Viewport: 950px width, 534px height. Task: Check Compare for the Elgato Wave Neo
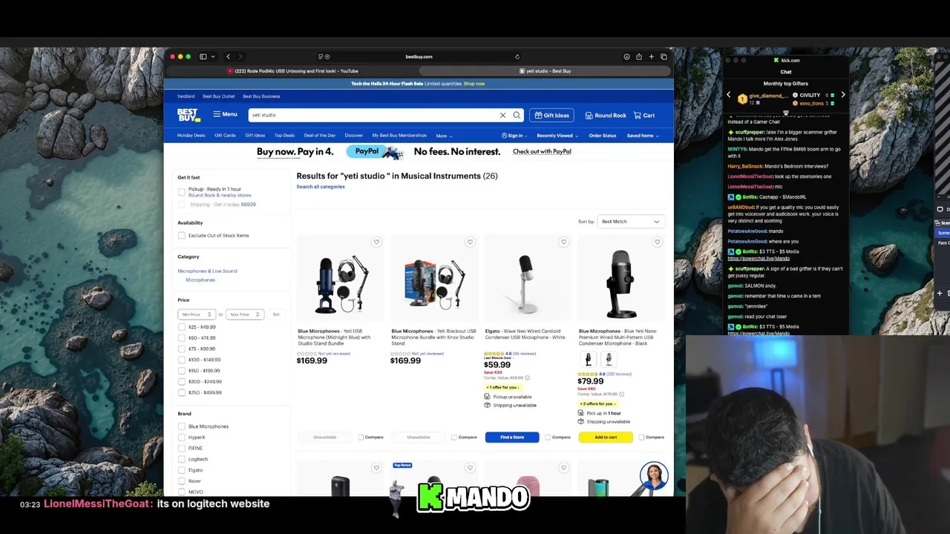tap(548, 437)
